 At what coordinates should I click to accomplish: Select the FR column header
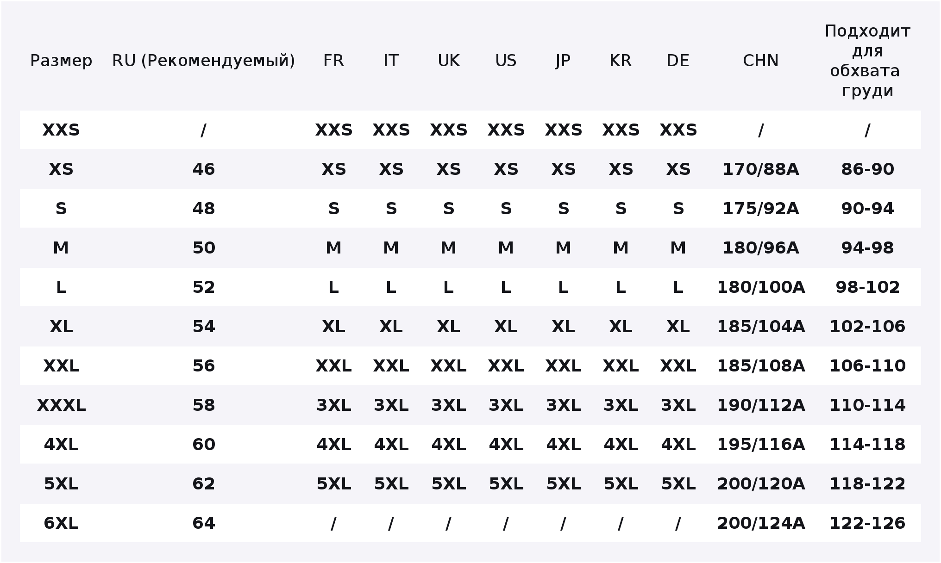(x=333, y=61)
